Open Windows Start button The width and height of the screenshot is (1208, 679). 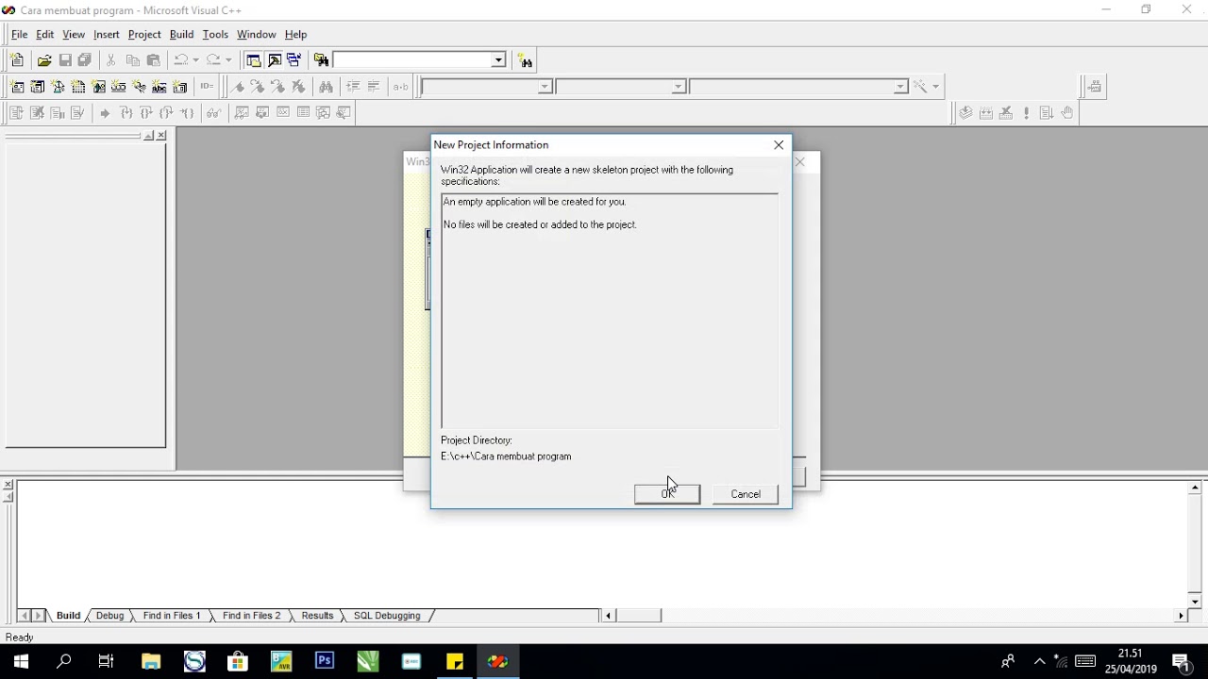[21, 662]
